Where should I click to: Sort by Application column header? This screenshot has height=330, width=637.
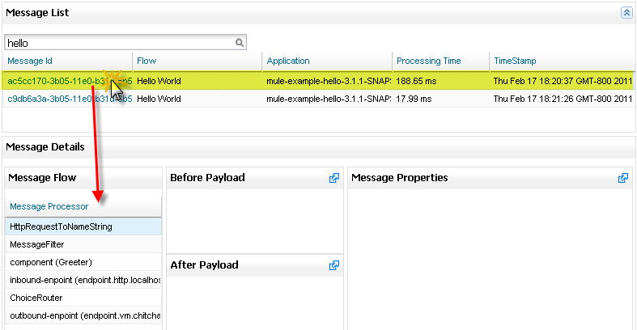point(288,61)
